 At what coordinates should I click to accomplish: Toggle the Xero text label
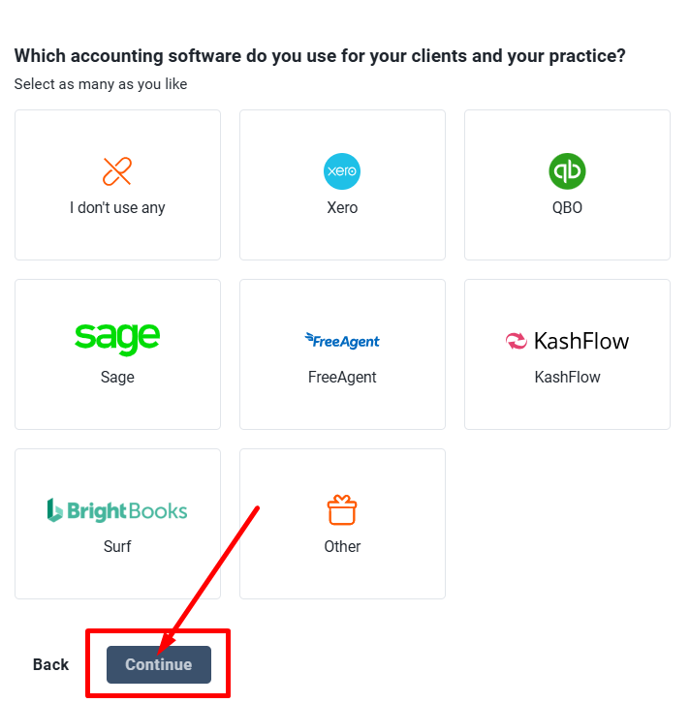coord(342,207)
